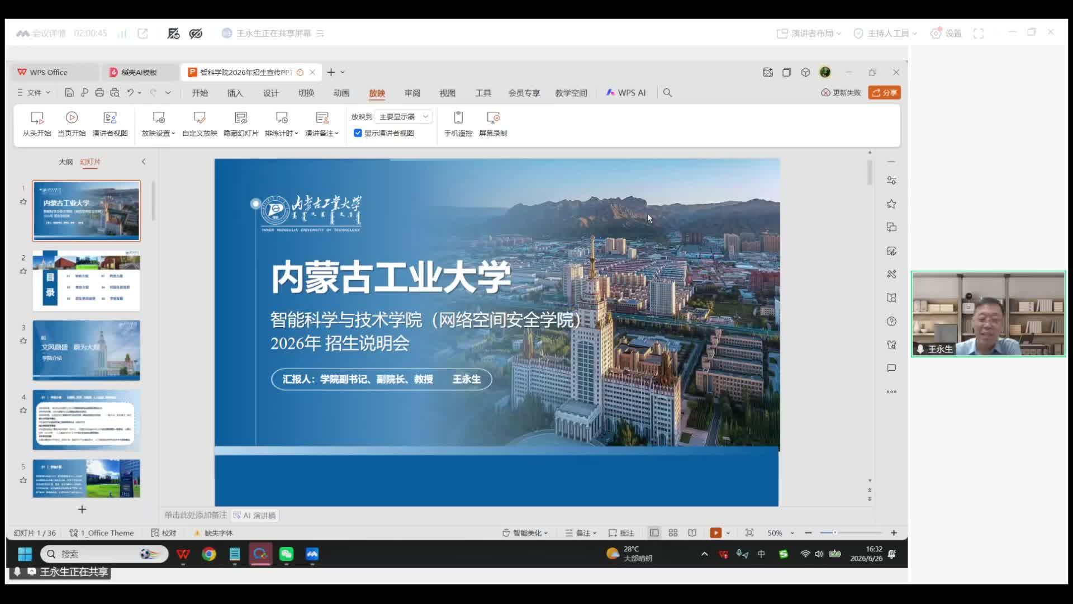Start screen recording (屏幕录制)
The image size is (1073, 604).
(493, 124)
